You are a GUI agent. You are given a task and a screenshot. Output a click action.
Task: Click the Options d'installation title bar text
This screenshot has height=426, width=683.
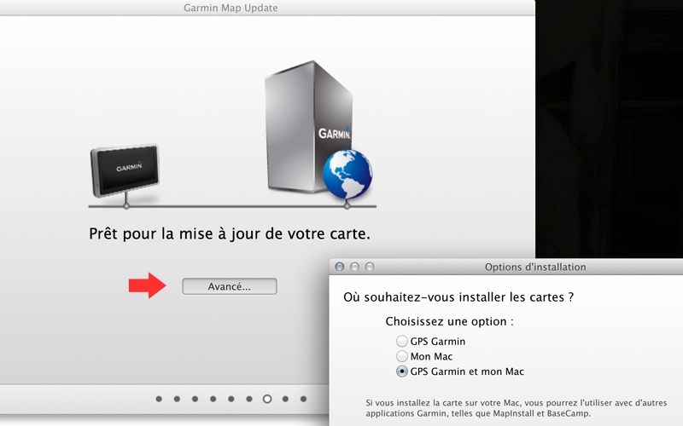(x=535, y=267)
